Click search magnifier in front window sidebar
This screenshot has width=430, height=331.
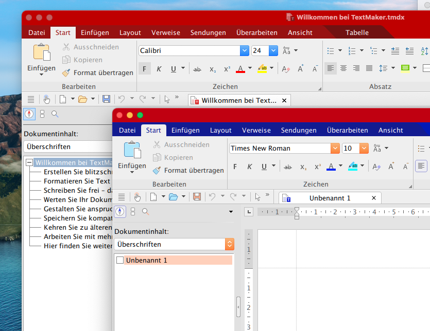pos(145,212)
